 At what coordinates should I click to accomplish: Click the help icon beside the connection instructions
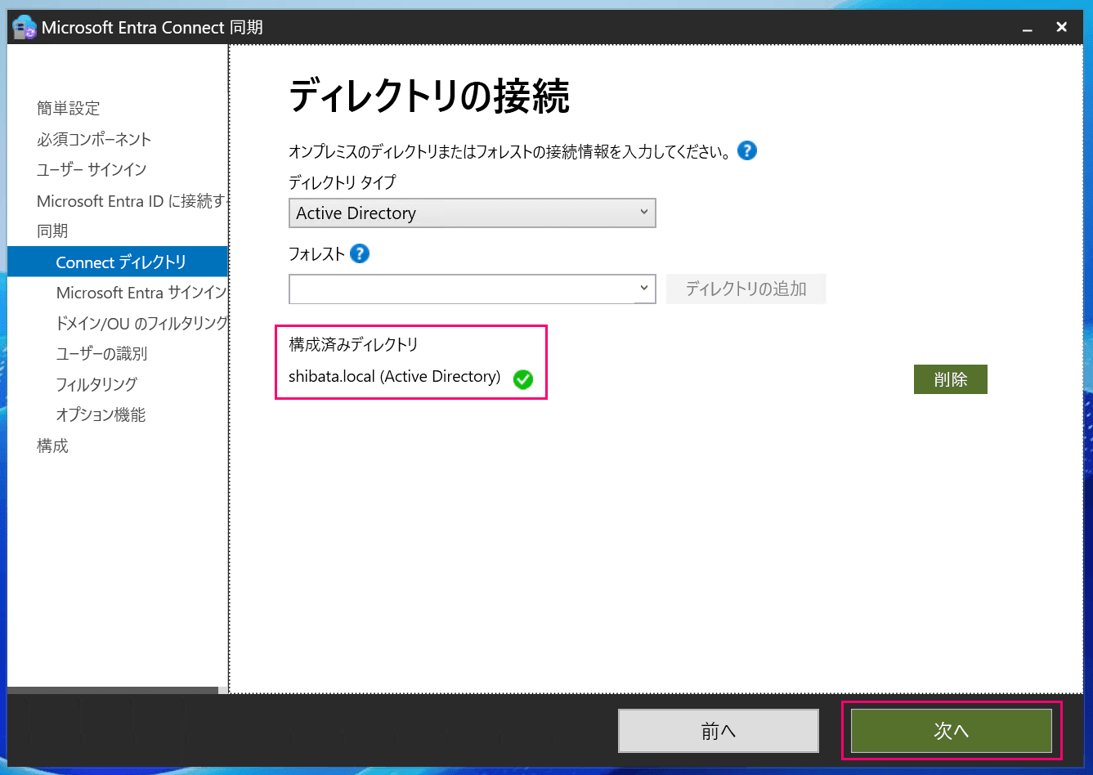click(747, 151)
